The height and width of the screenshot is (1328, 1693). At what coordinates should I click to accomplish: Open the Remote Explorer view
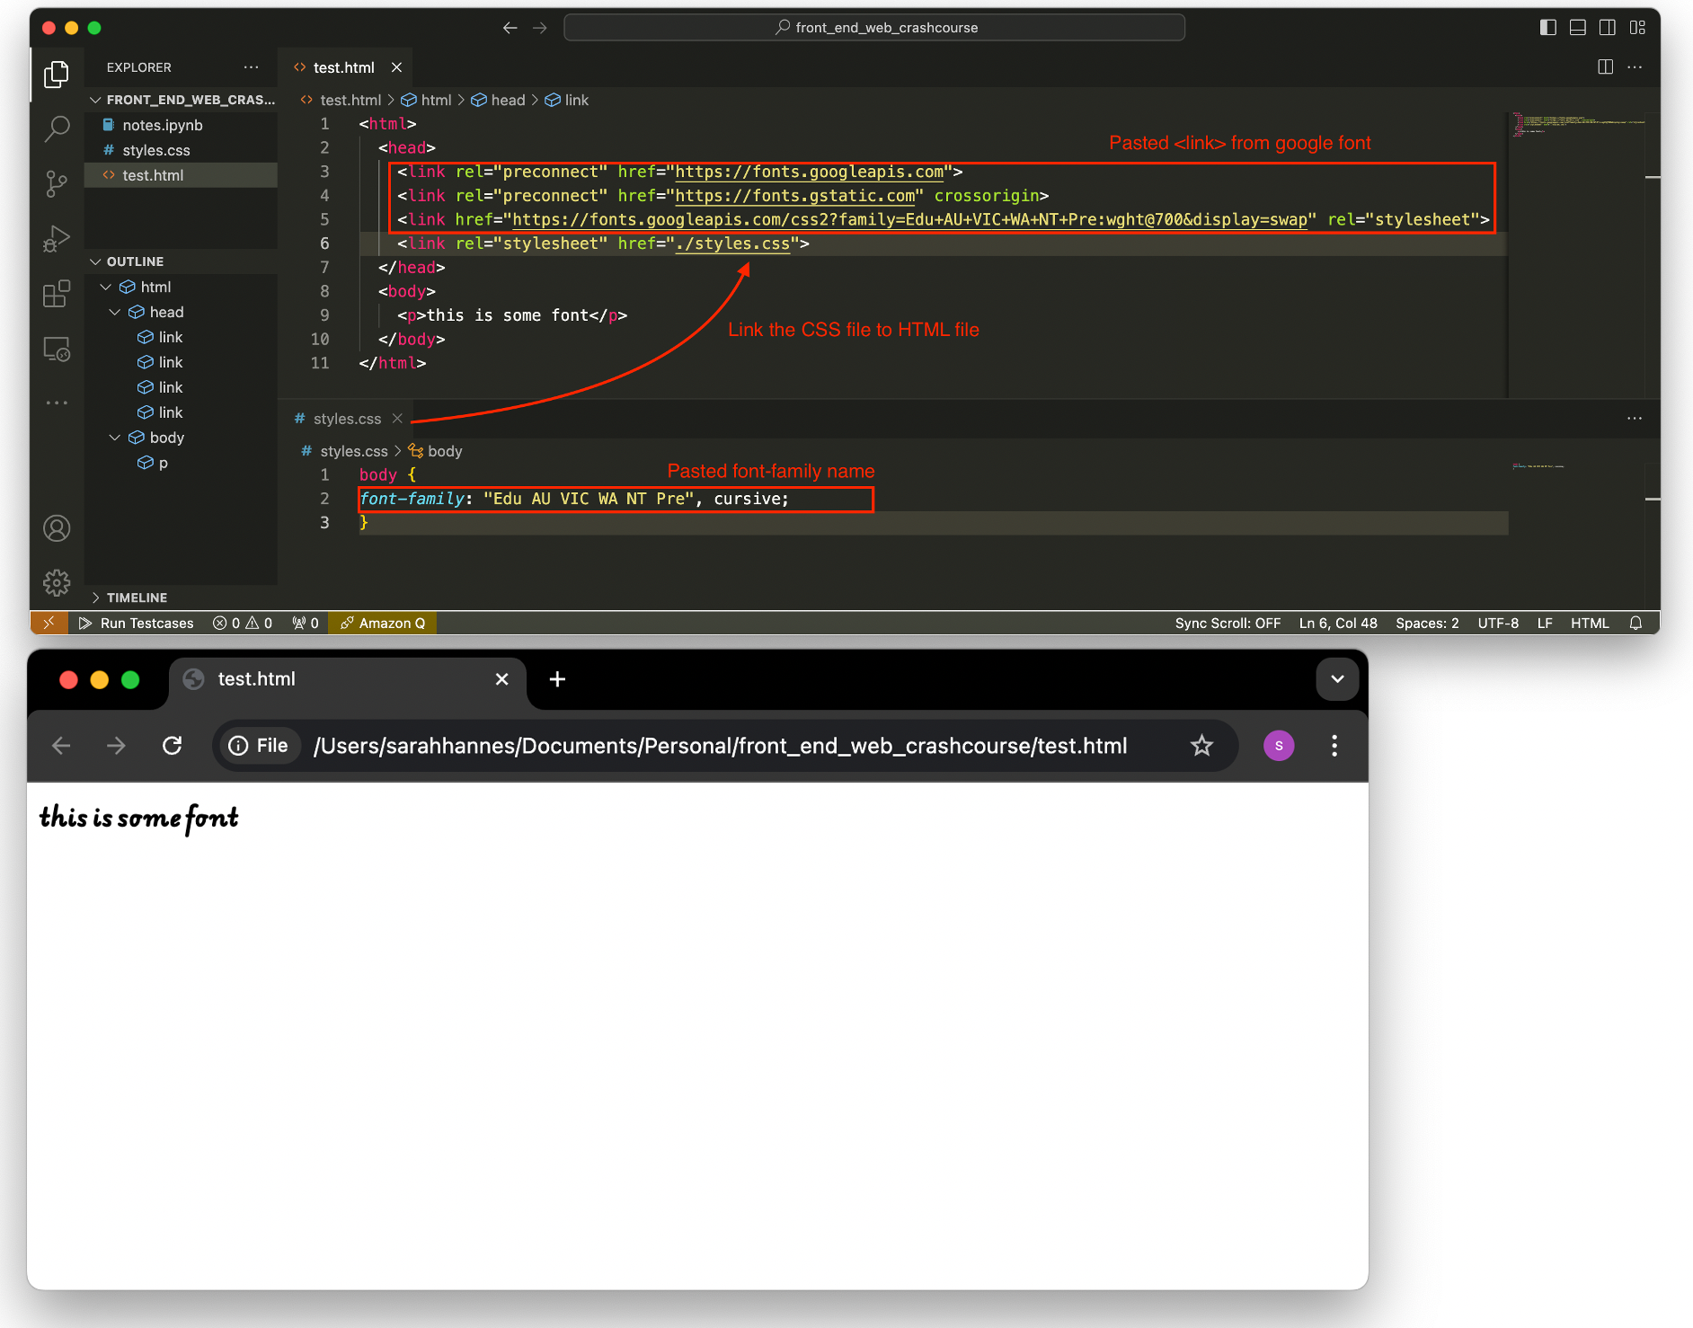coord(57,349)
